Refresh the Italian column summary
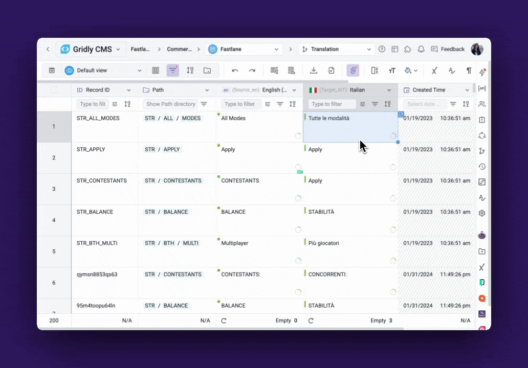 [311, 320]
